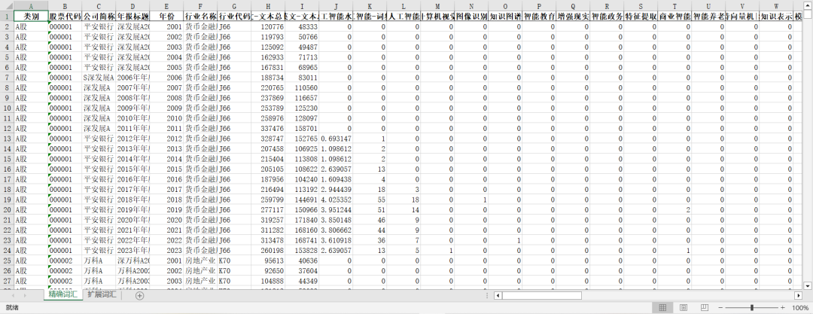813x314 pixels.
Task: Select the 公司简称 header cell
Action: point(99,16)
